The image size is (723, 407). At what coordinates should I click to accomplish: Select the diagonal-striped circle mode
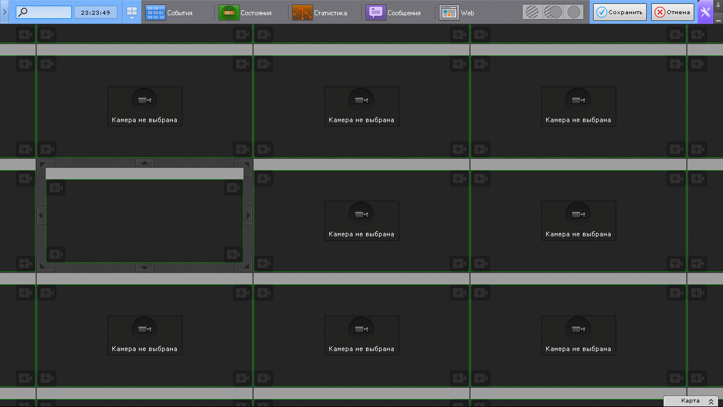pos(532,12)
